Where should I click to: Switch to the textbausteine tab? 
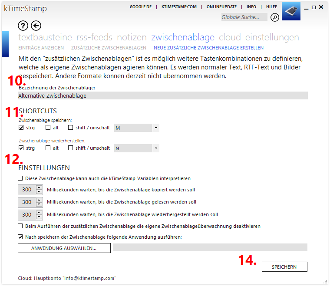click(x=45, y=37)
